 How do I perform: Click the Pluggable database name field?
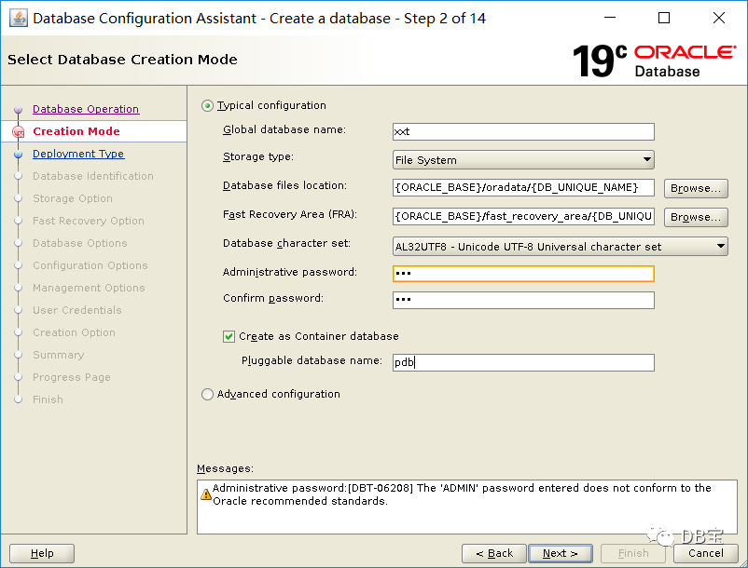point(523,363)
